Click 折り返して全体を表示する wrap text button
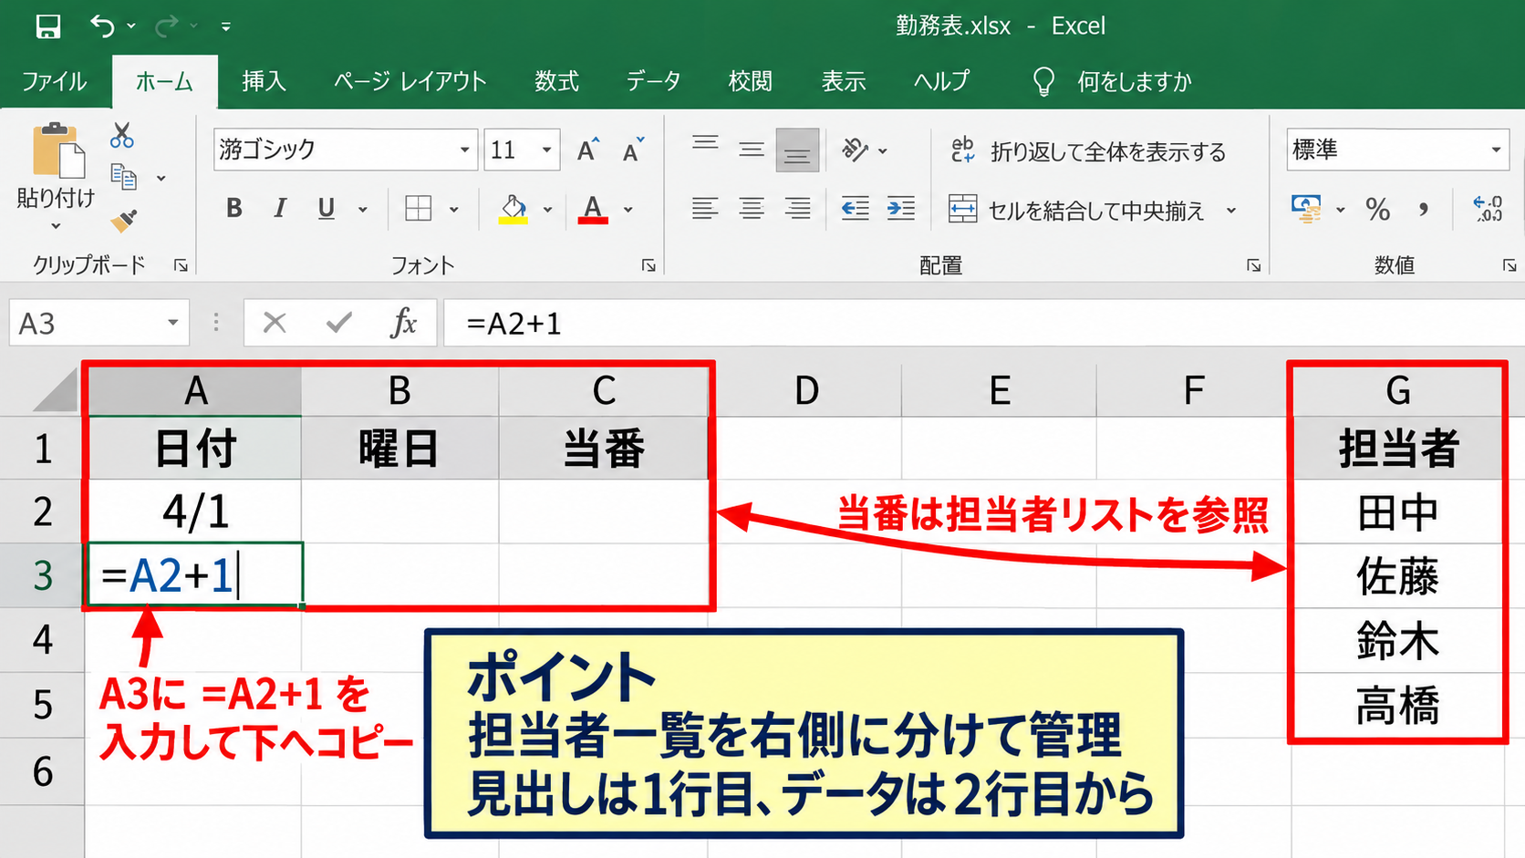The image size is (1525, 858). (1088, 150)
